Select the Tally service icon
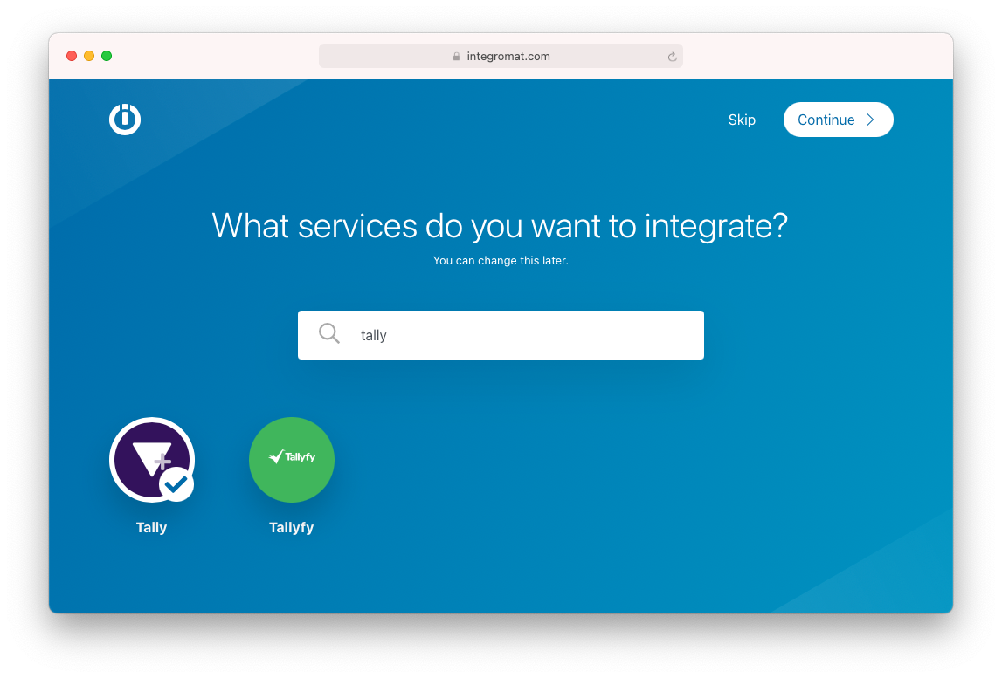The width and height of the screenshot is (1002, 678). pos(151,460)
